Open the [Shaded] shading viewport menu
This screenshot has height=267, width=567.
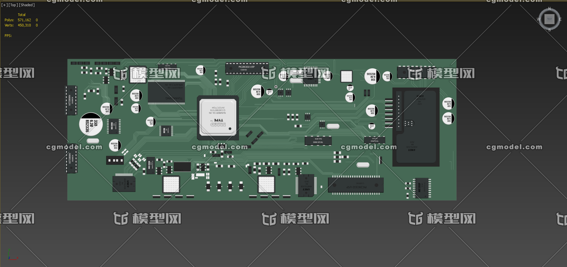click(27, 5)
